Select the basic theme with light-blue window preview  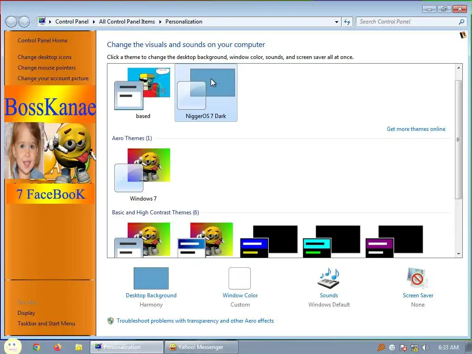pos(142,240)
